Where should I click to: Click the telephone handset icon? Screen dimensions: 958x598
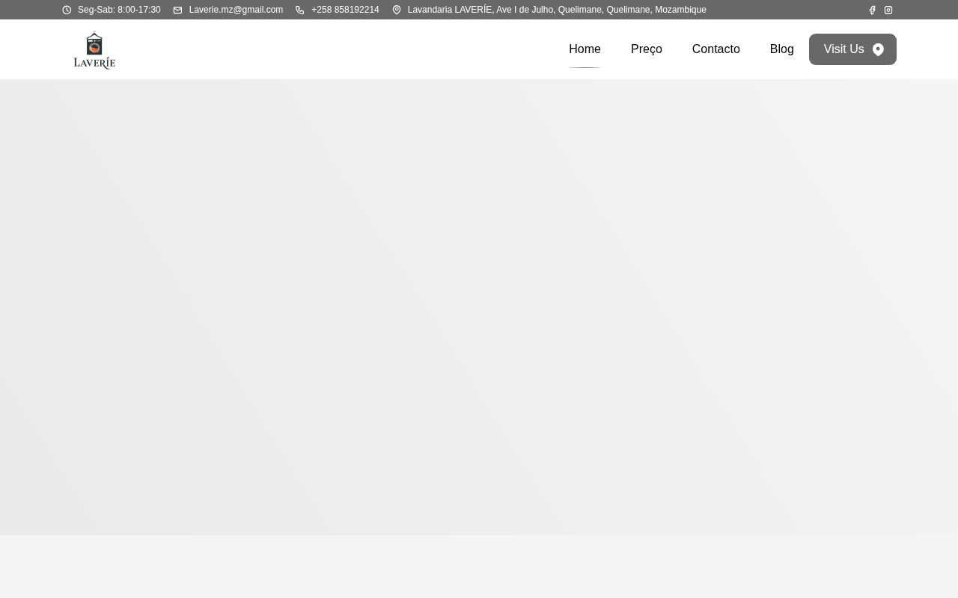pyautogui.click(x=300, y=10)
